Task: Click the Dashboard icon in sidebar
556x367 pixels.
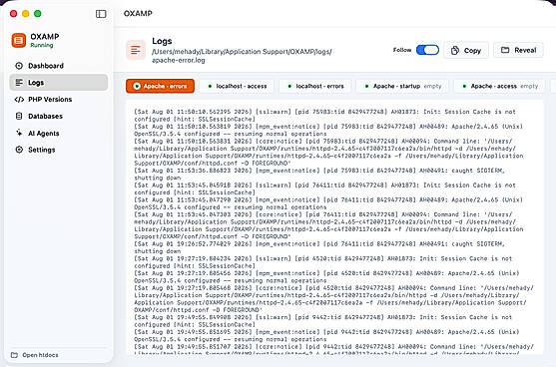Action: coord(19,66)
